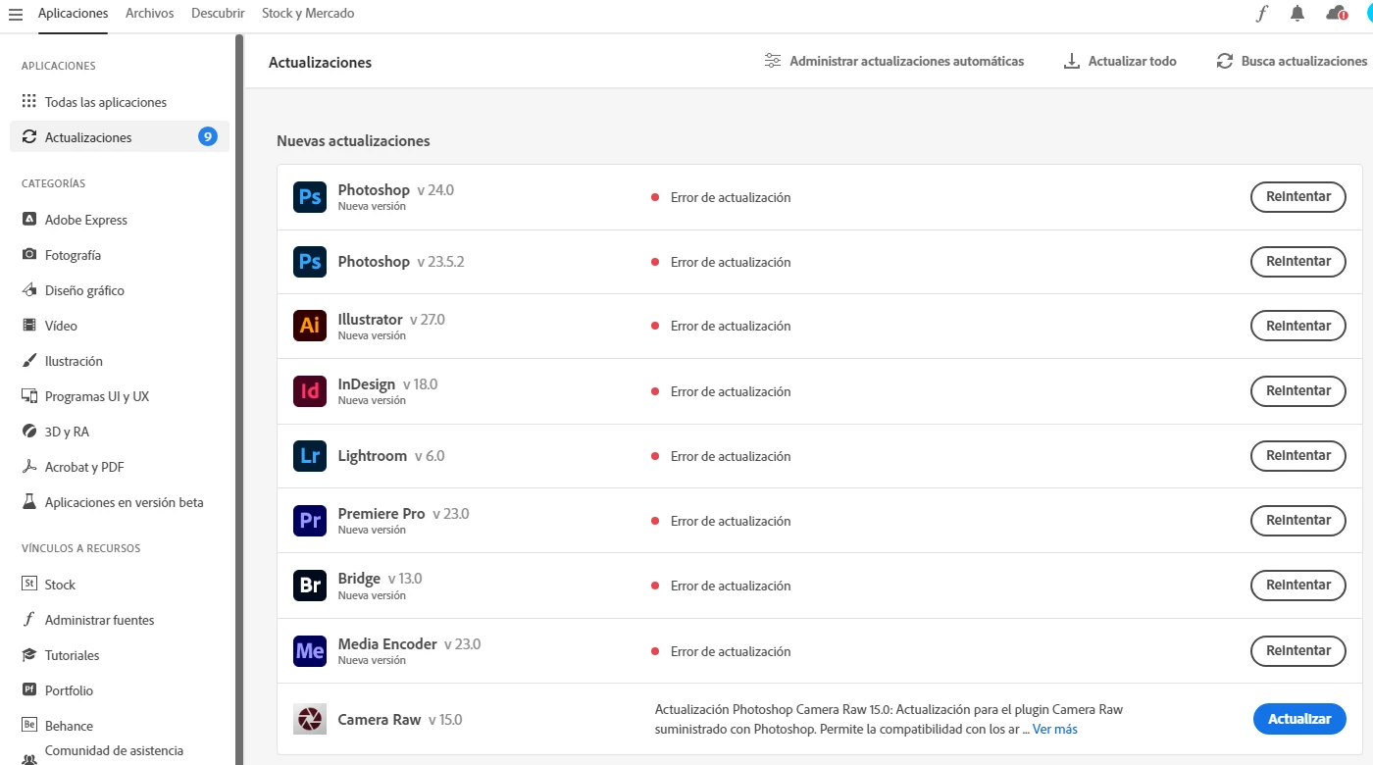Click Actualizar todo button

[1120, 61]
